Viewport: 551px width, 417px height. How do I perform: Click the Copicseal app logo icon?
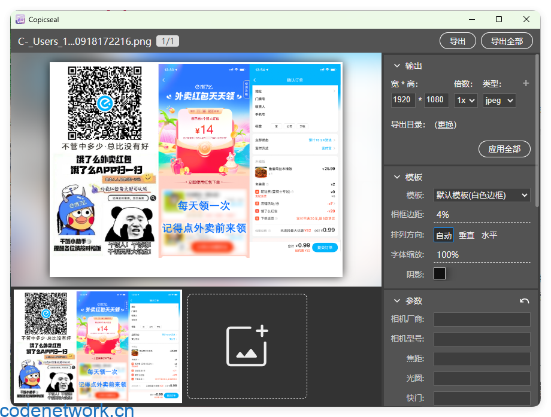[x=20, y=19]
